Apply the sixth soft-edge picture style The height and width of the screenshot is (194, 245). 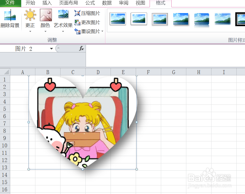[222, 19]
